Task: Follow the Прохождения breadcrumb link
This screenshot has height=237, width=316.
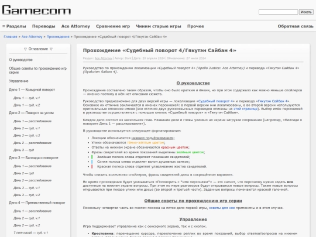Action: tap(58, 37)
